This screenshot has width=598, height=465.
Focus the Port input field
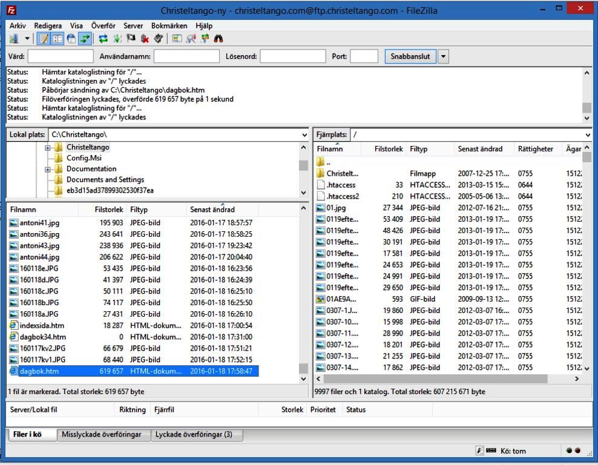click(364, 56)
